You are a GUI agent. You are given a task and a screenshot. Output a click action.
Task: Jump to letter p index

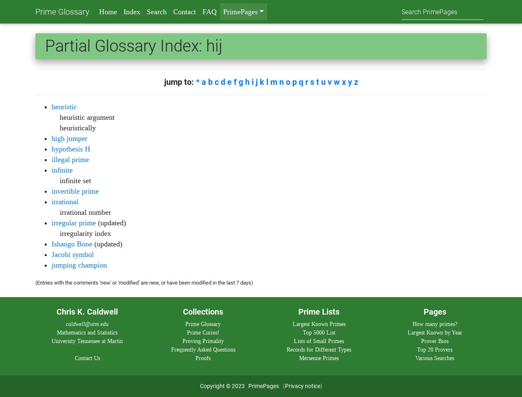[x=294, y=82]
